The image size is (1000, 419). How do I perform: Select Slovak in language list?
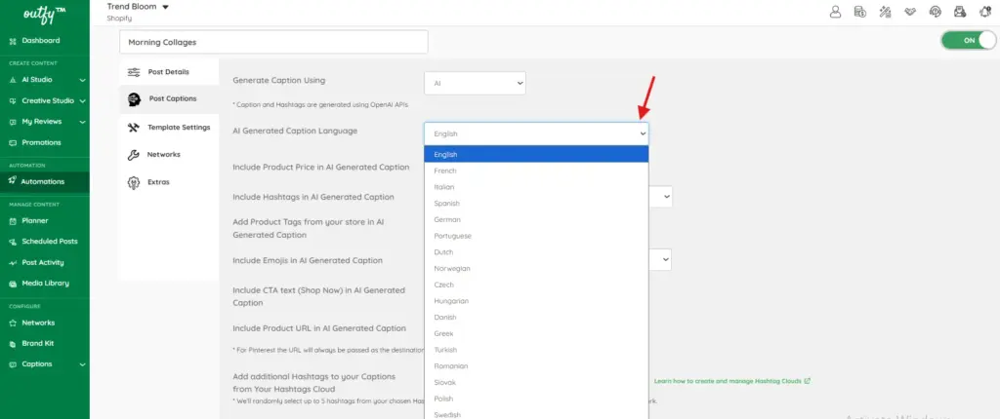[536, 382]
